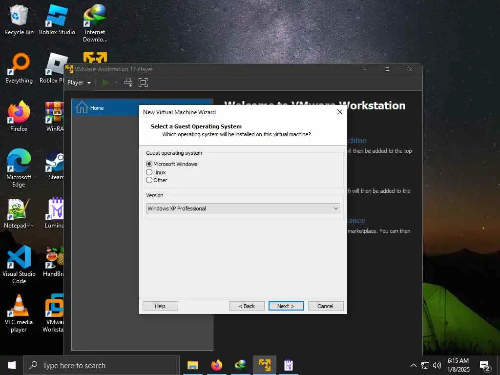Click the taskbar search box
The image size is (500, 375).
pyautogui.click(x=102, y=365)
